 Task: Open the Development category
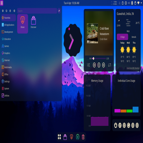(x=8, y=32)
